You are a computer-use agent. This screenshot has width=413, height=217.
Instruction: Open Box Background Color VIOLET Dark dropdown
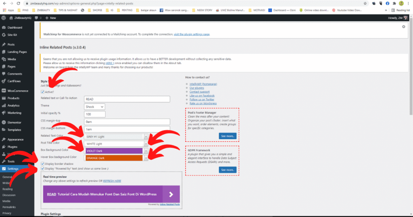[x=116, y=151]
